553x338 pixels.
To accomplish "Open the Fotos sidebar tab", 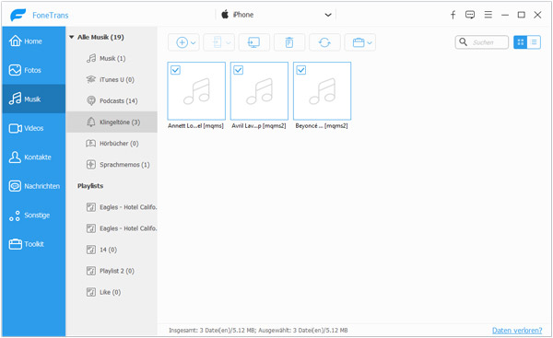I will [34, 70].
